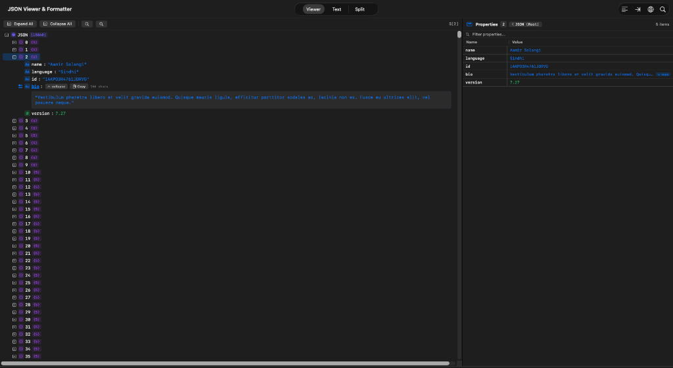Click the globe icon in the top-right toolbar

651,9
